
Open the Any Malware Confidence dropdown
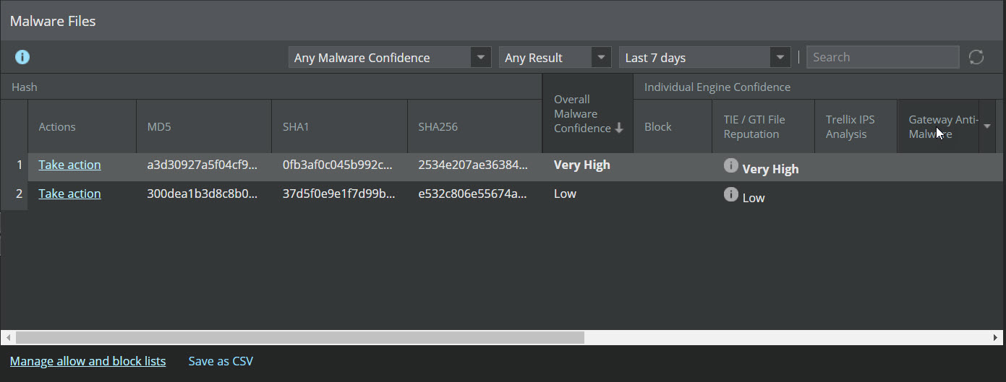(x=390, y=57)
